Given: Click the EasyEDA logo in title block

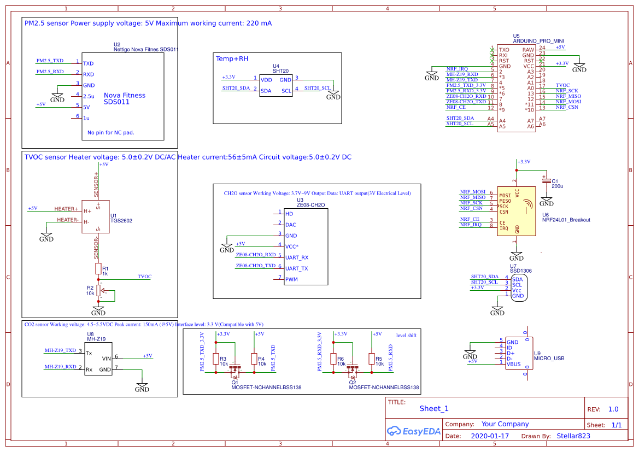Looking at the screenshot, I should (x=414, y=431).
